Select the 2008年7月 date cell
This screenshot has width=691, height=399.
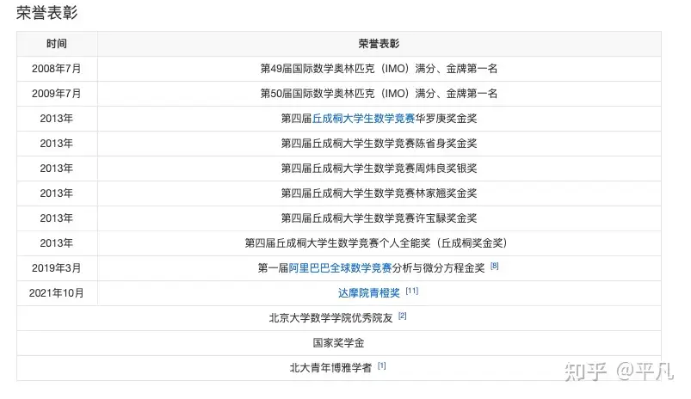[57, 69]
